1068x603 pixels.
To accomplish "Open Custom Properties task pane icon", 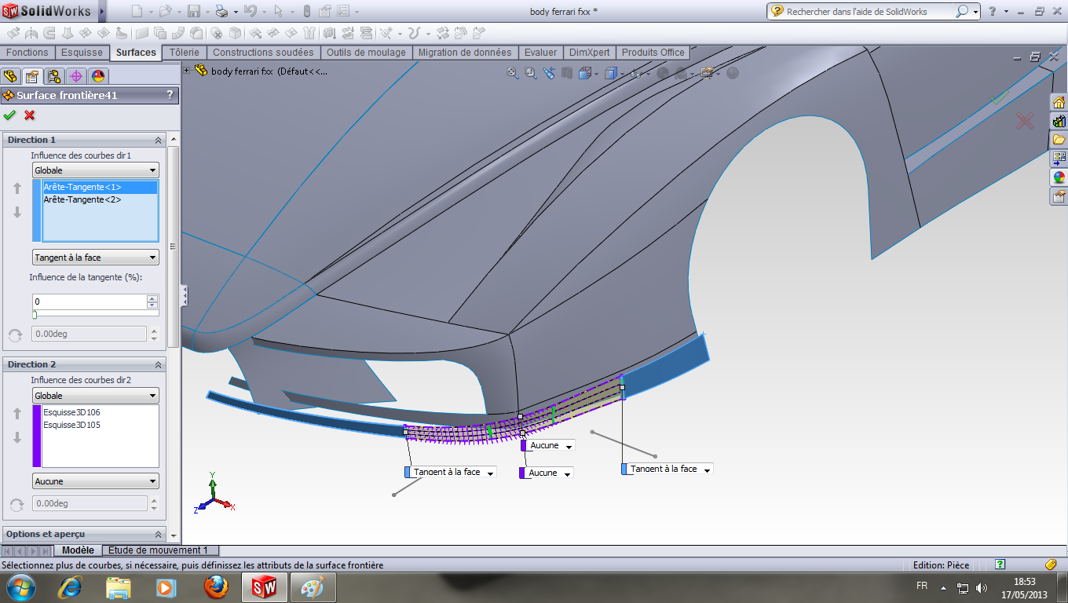I will click(x=1059, y=196).
